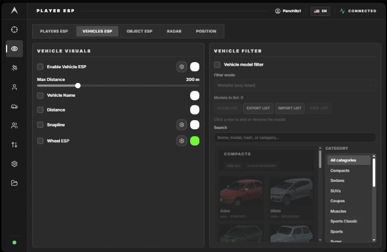387x252 pixels.
Task: Click the Import List button
Action: point(290,108)
